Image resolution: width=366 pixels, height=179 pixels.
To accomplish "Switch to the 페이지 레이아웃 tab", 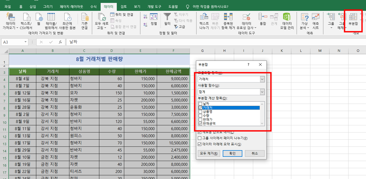I will [71, 7].
